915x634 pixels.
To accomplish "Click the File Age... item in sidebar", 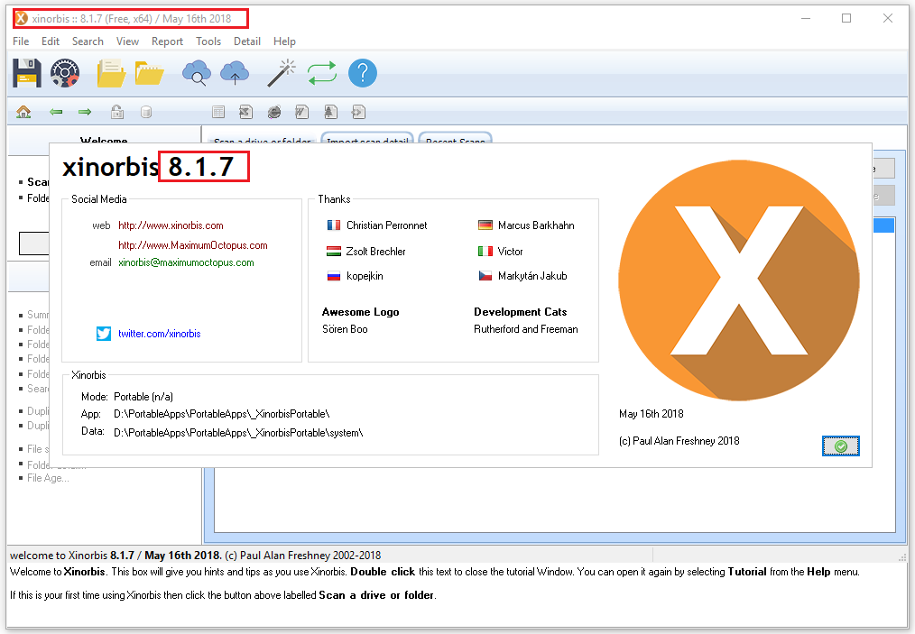I will coord(48,478).
